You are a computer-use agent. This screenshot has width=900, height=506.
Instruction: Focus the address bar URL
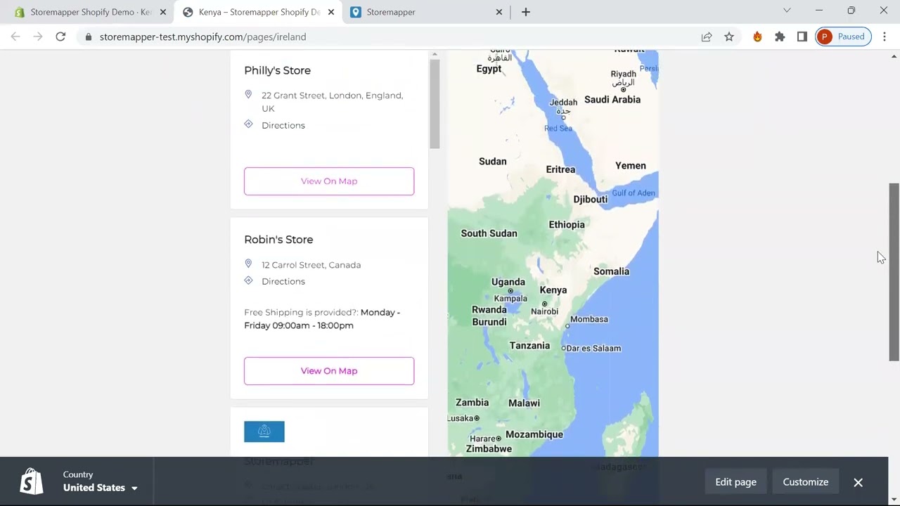(202, 37)
